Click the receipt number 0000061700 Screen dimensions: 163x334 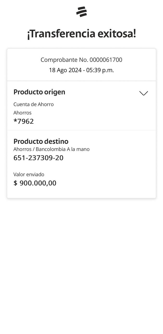tap(106, 60)
